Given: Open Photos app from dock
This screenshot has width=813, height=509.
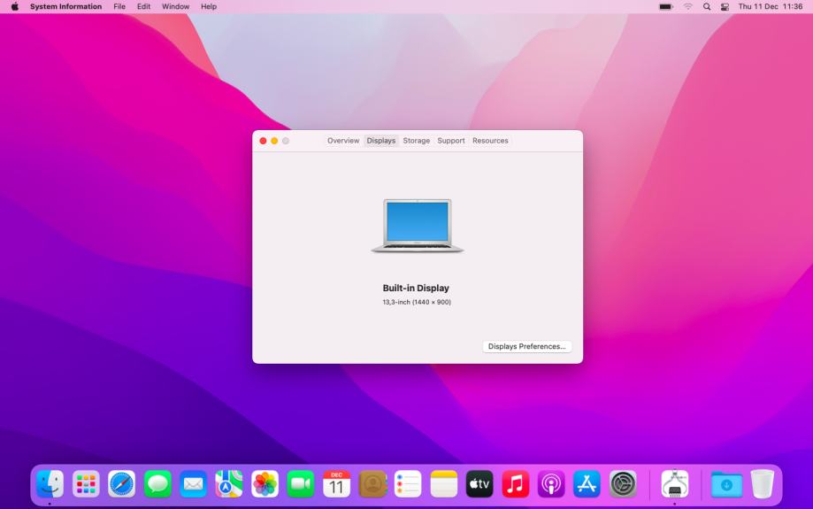Looking at the screenshot, I should (x=265, y=483).
